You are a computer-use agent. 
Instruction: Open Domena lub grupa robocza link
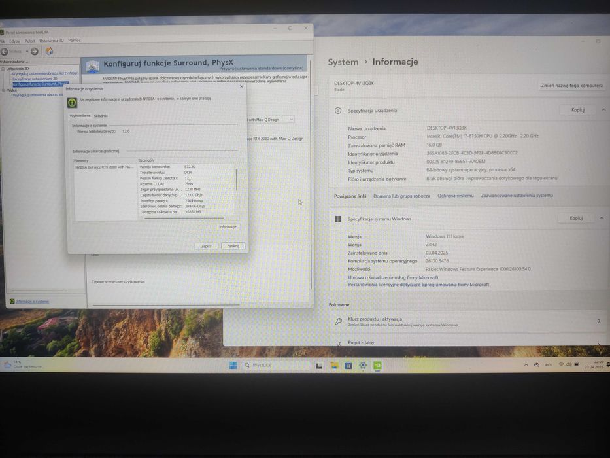401,196
